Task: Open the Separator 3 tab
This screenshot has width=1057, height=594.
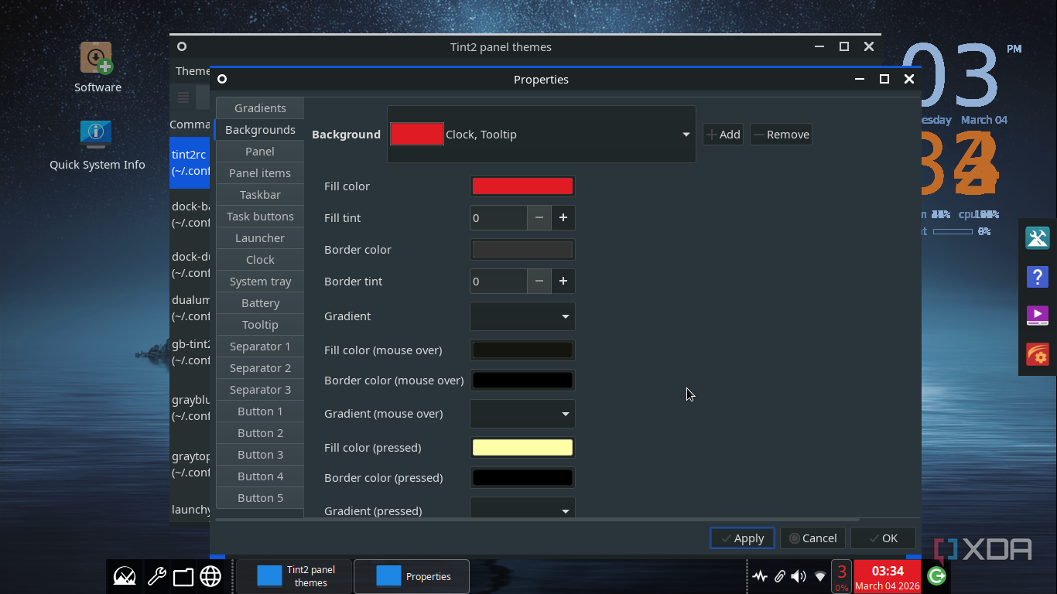Action: (x=260, y=390)
